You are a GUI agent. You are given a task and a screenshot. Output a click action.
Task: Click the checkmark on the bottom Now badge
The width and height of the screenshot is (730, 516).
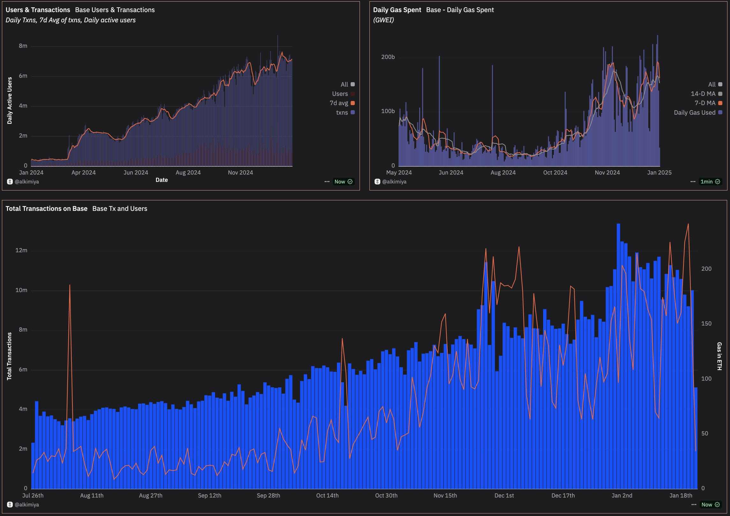[x=717, y=505]
